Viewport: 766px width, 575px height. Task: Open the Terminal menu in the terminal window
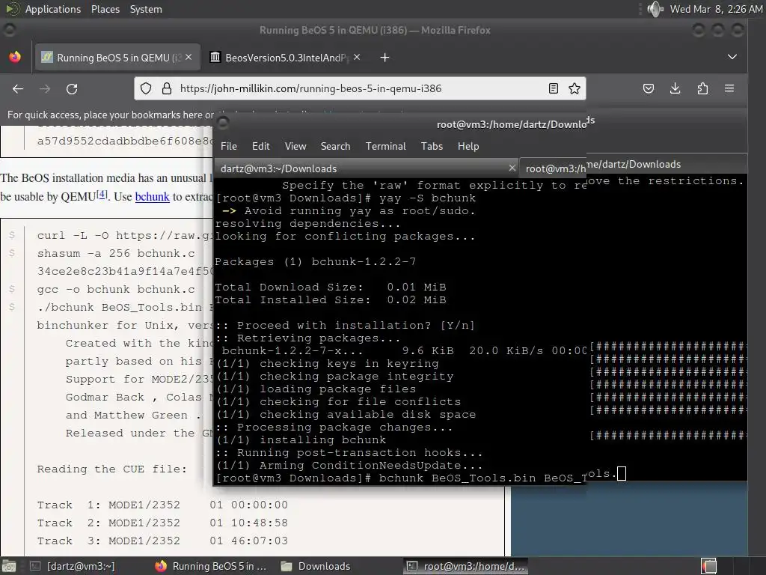[386, 146]
